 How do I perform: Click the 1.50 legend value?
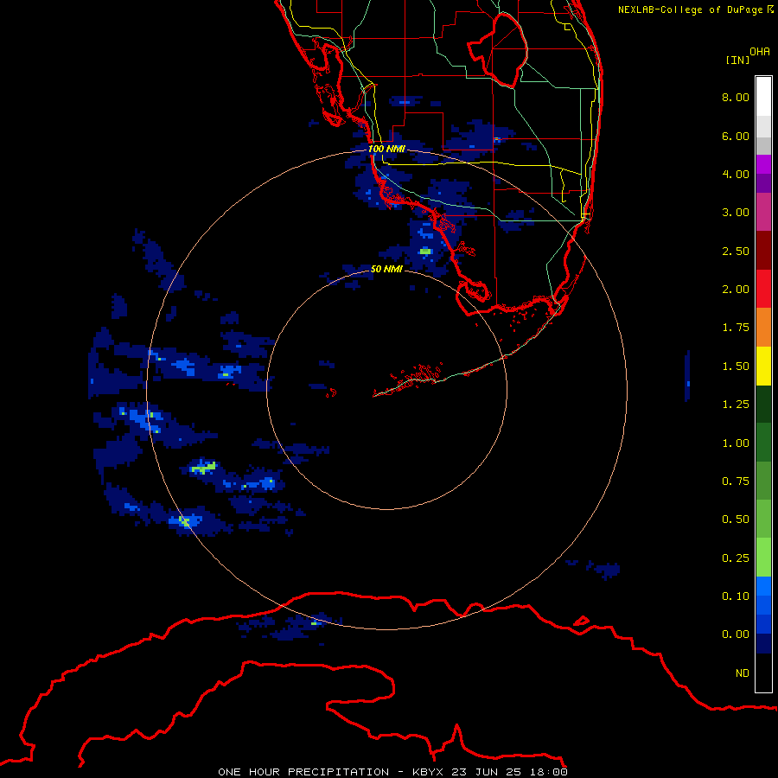coord(736,367)
